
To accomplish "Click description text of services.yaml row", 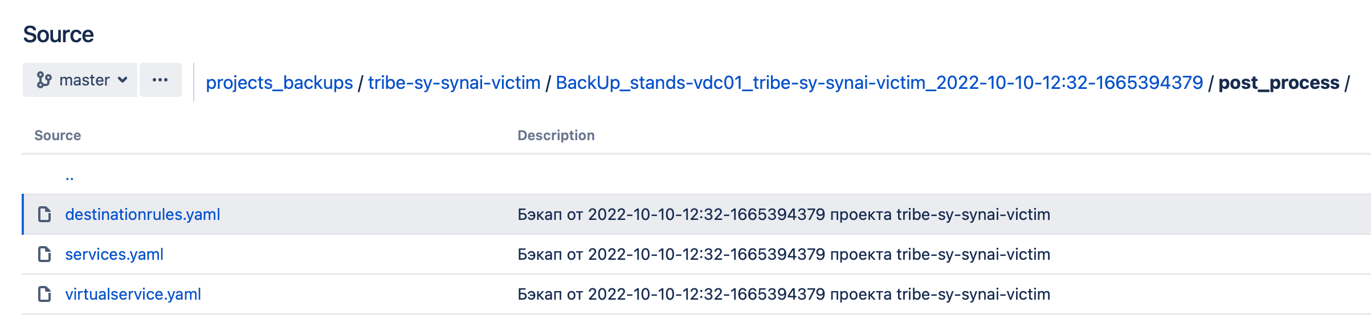I will [784, 254].
